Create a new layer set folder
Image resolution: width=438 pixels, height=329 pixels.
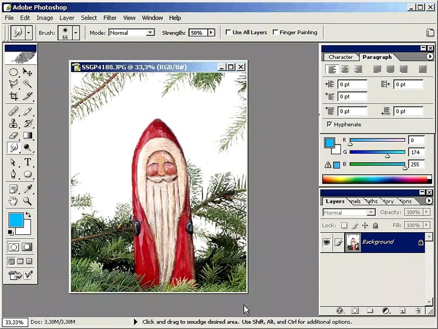point(370,311)
